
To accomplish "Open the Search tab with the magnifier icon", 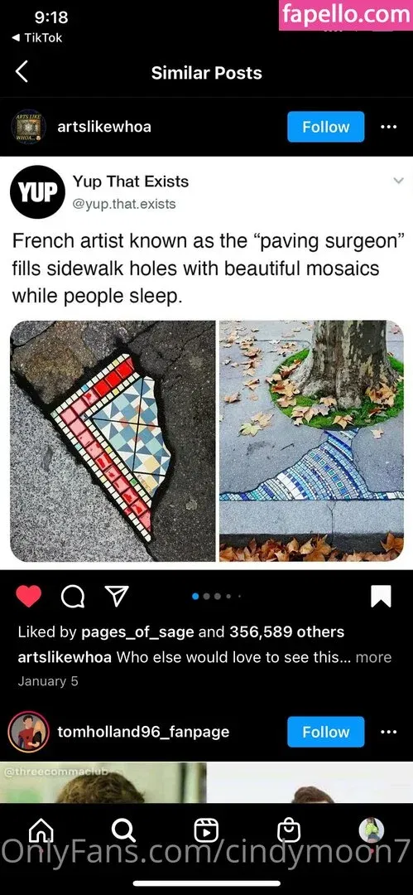I will coord(123,830).
